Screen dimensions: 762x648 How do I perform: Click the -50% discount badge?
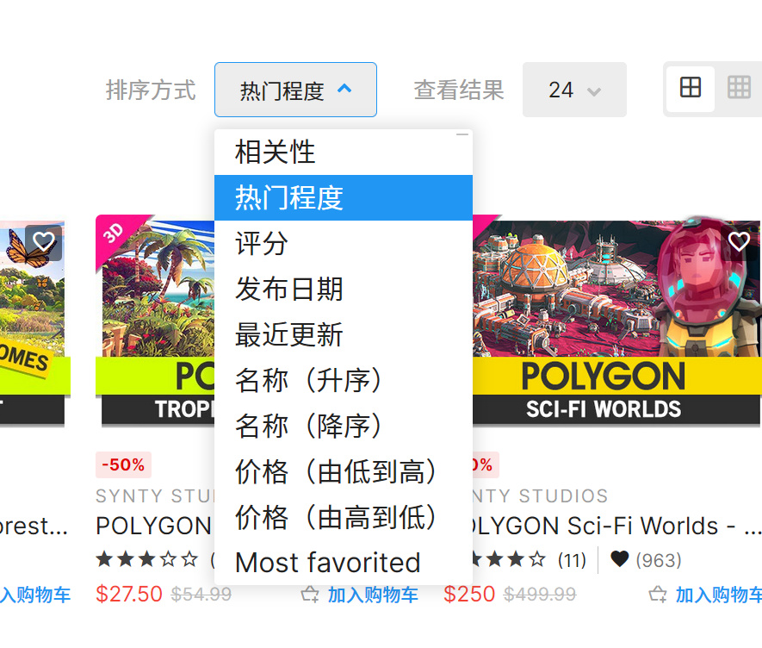tap(123, 464)
